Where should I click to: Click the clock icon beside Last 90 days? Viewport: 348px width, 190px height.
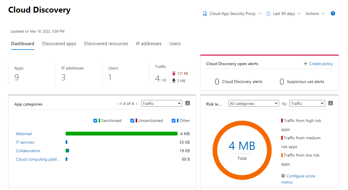coord(268,14)
